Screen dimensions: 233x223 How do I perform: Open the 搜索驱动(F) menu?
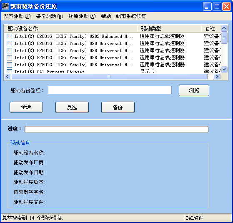pyautogui.click(x=17, y=16)
